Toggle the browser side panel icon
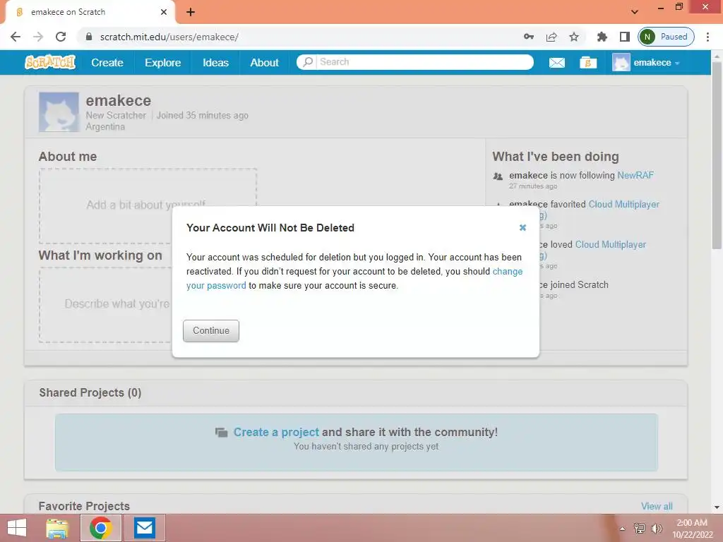The width and height of the screenshot is (723, 542). [624, 37]
